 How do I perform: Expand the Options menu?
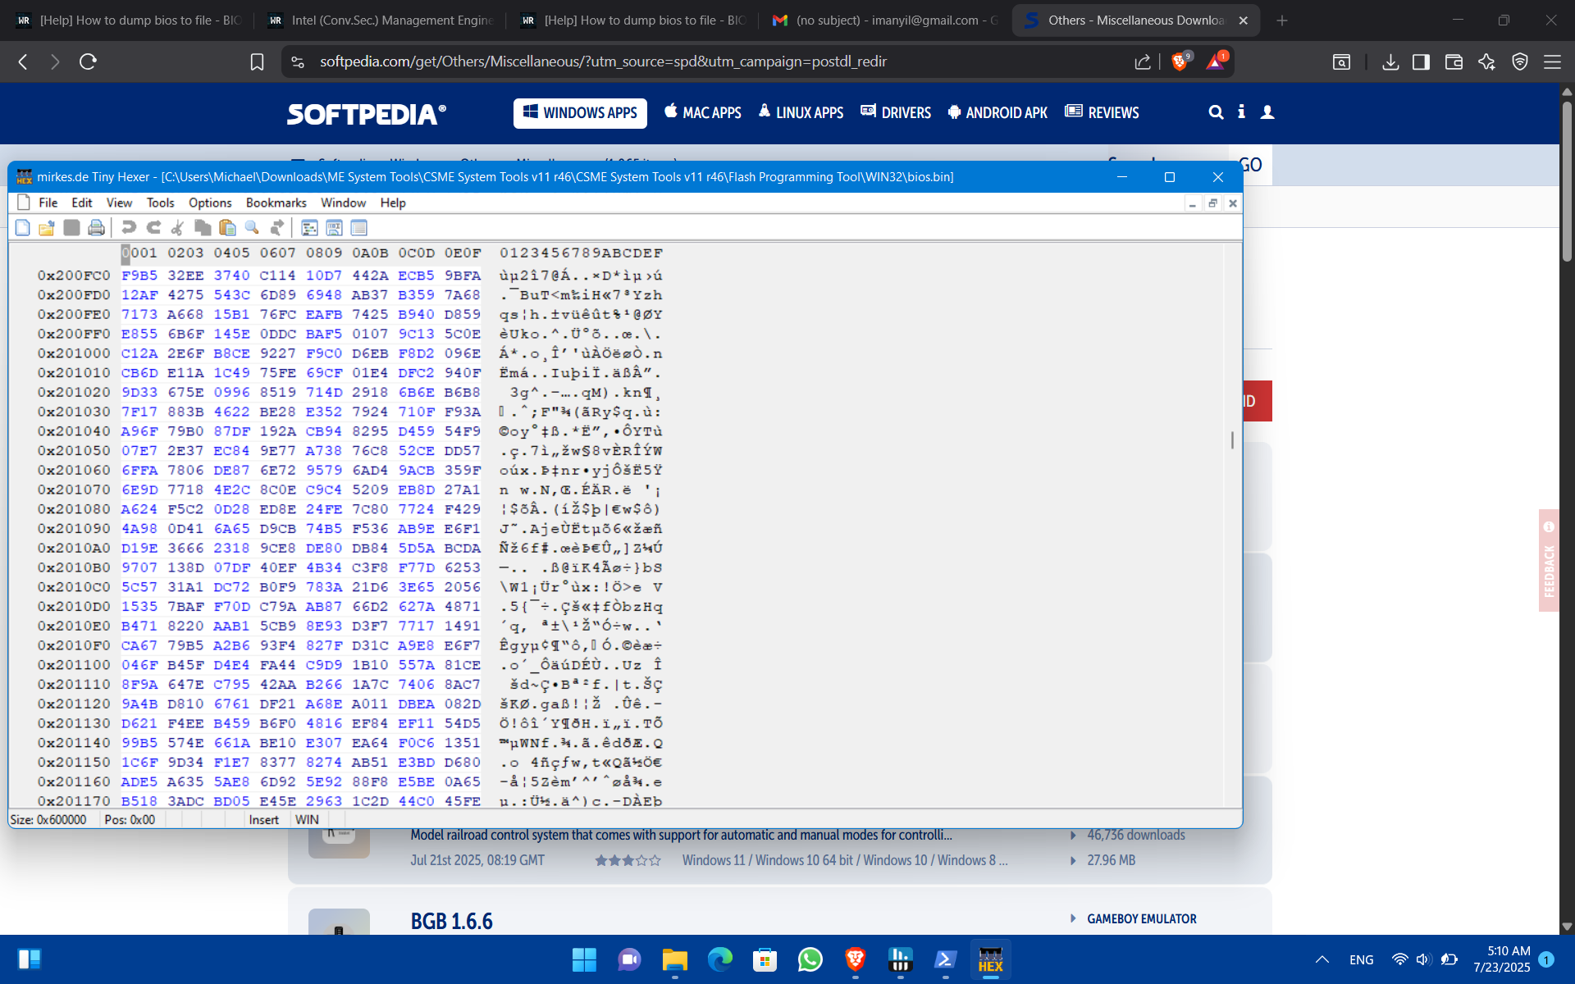tap(210, 203)
